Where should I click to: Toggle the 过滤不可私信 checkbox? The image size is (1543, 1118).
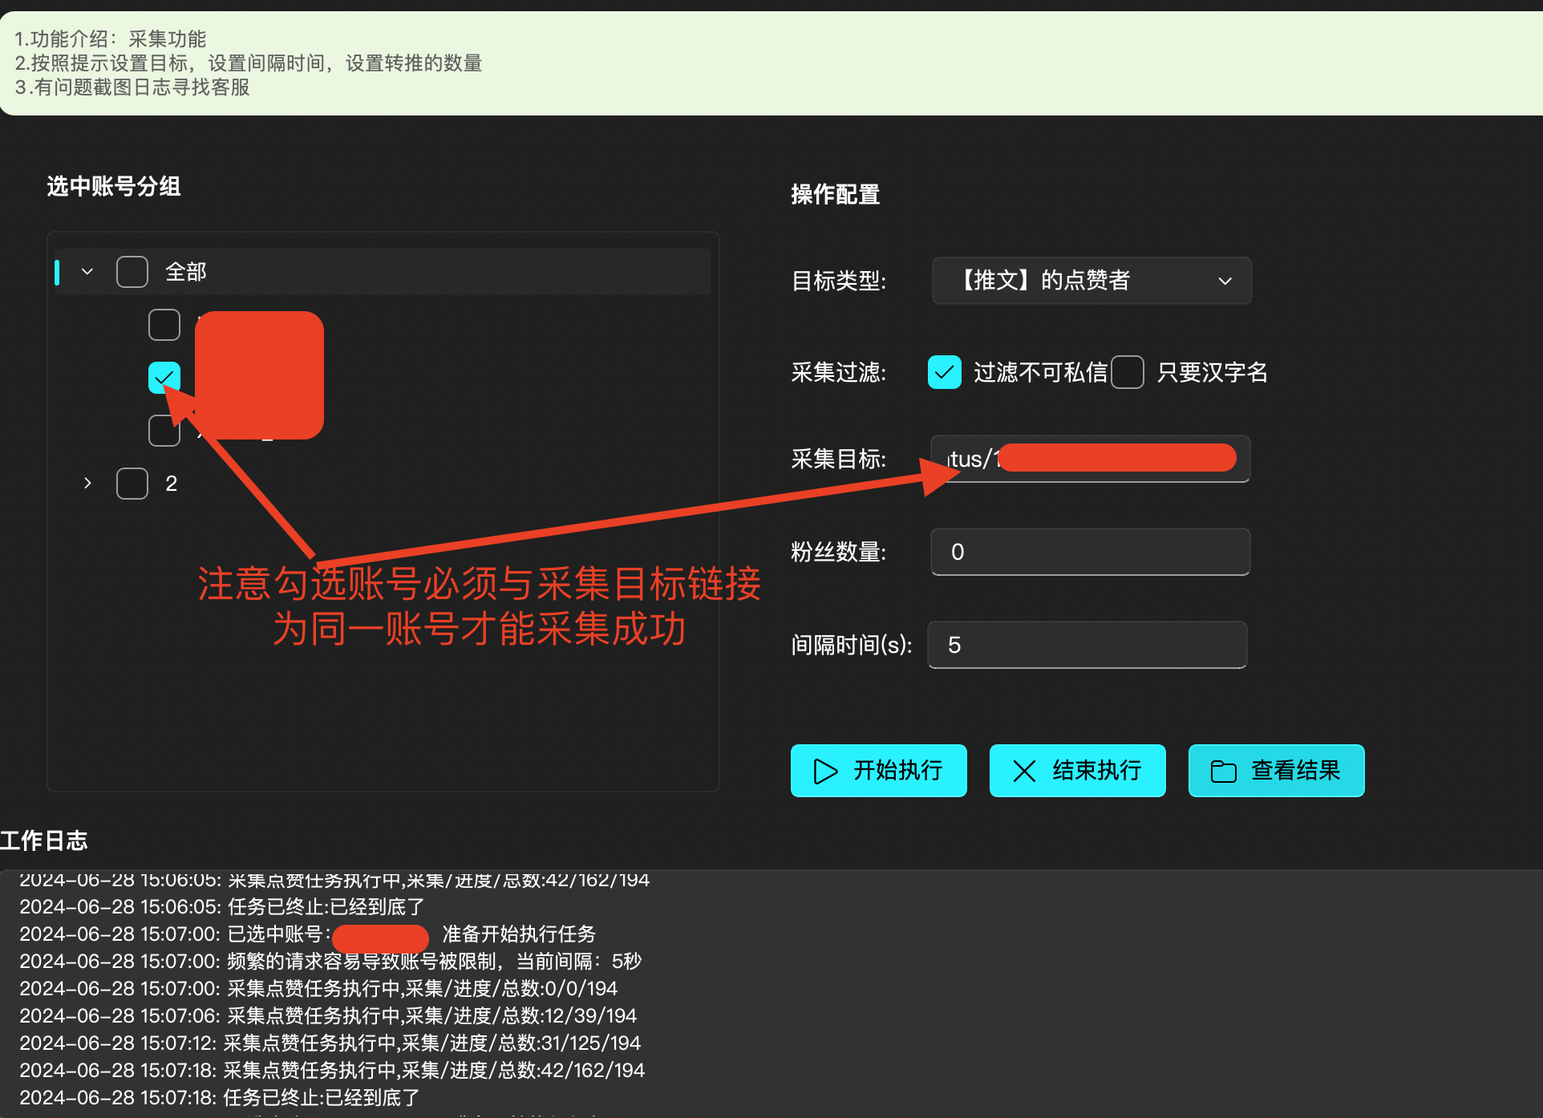945,372
